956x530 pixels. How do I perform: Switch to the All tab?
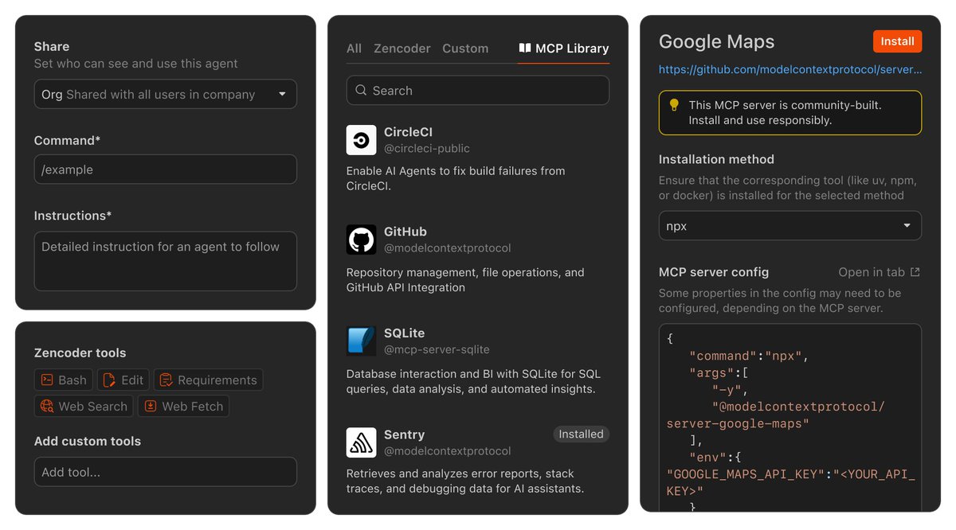pyautogui.click(x=355, y=49)
